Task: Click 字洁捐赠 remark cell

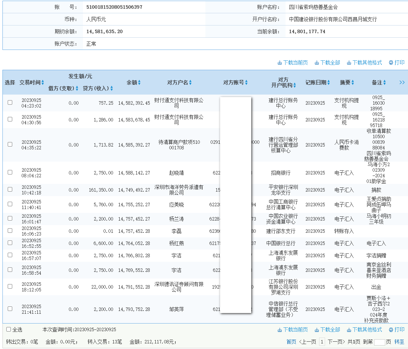Action: 376,255
